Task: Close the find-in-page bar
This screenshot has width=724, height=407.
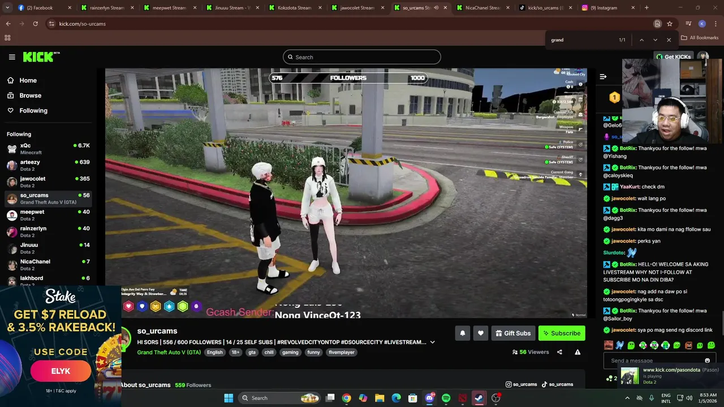Action: pos(669,40)
